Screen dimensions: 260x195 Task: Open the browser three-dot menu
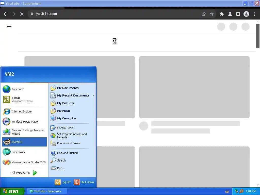[254, 14]
